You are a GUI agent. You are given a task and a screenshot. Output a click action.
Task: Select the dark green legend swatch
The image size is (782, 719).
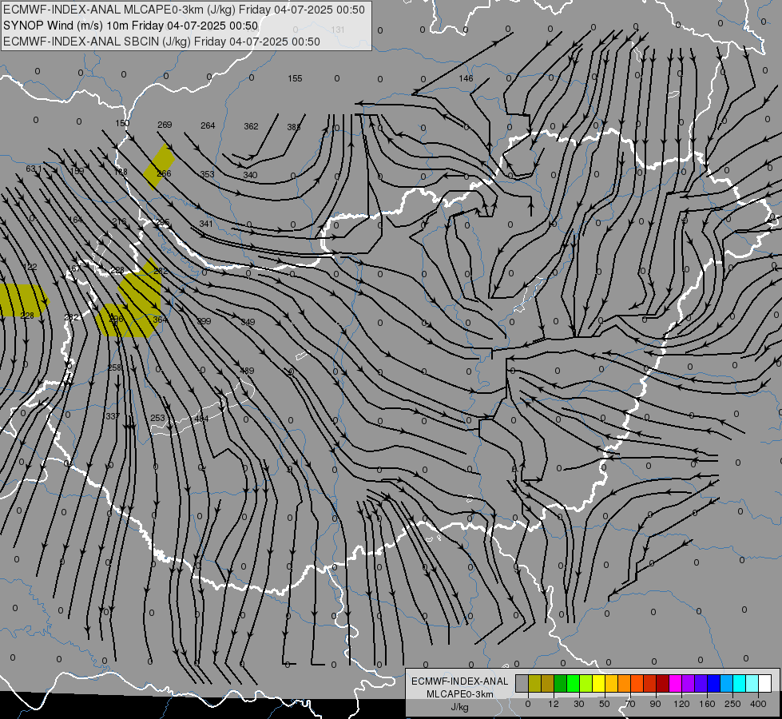[x=561, y=683]
